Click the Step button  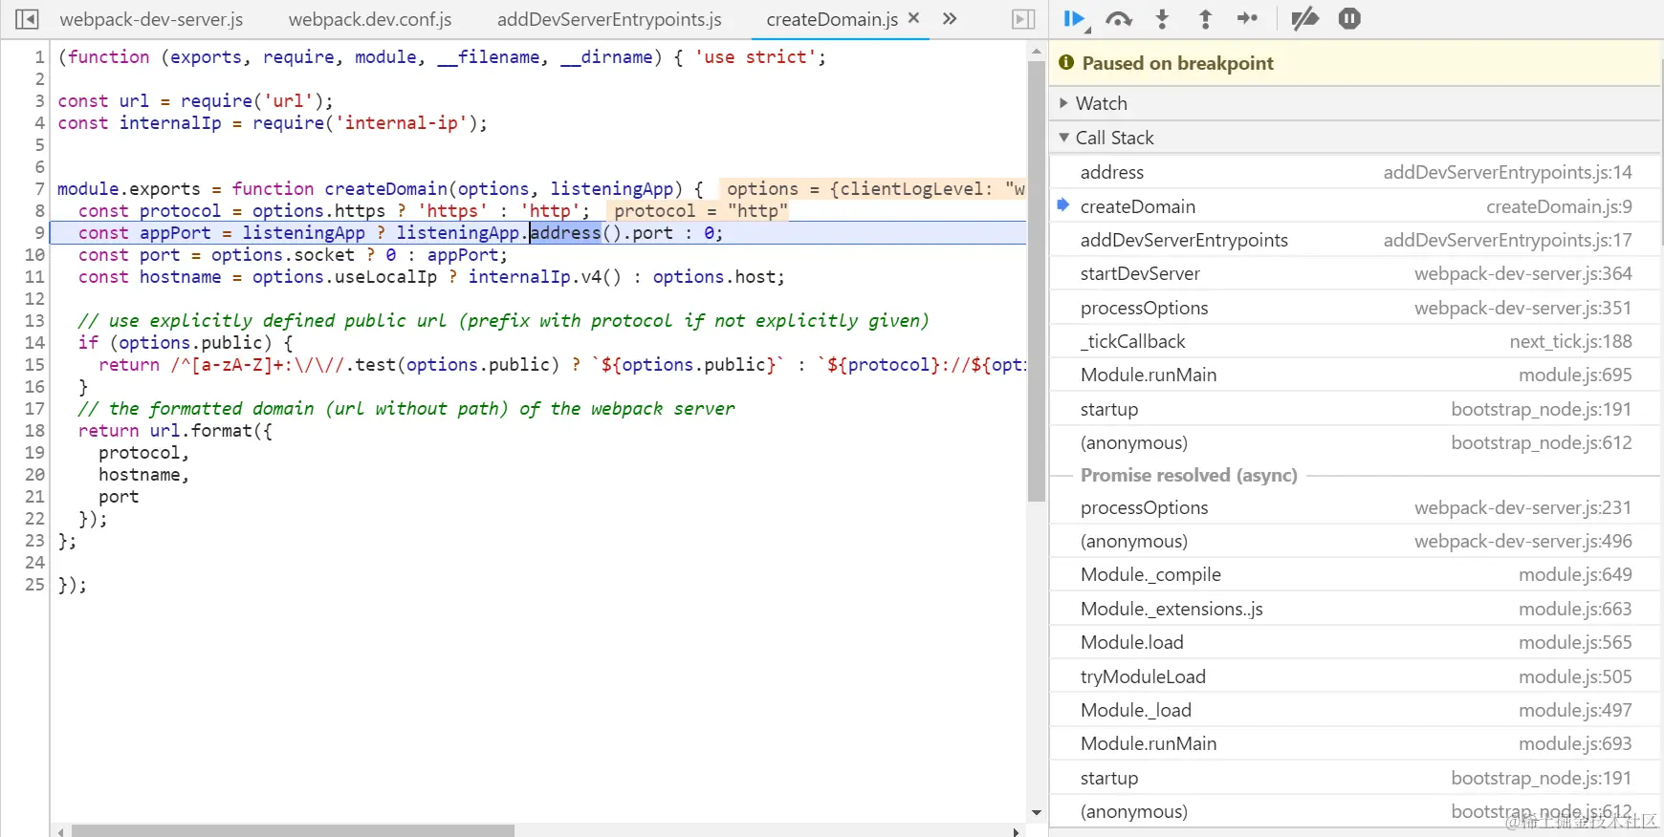click(1248, 19)
